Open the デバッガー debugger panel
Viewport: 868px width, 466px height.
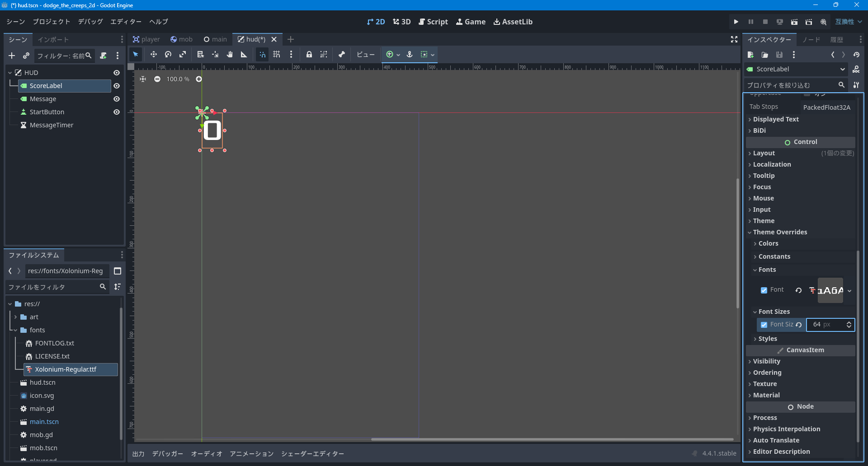pyautogui.click(x=168, y=454)
